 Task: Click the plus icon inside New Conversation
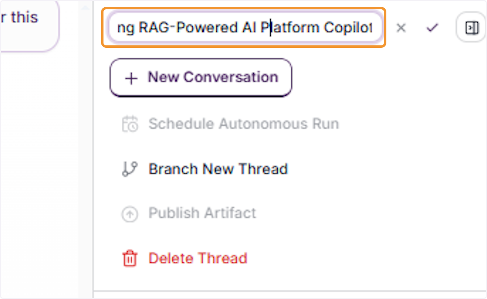point(131,78)
